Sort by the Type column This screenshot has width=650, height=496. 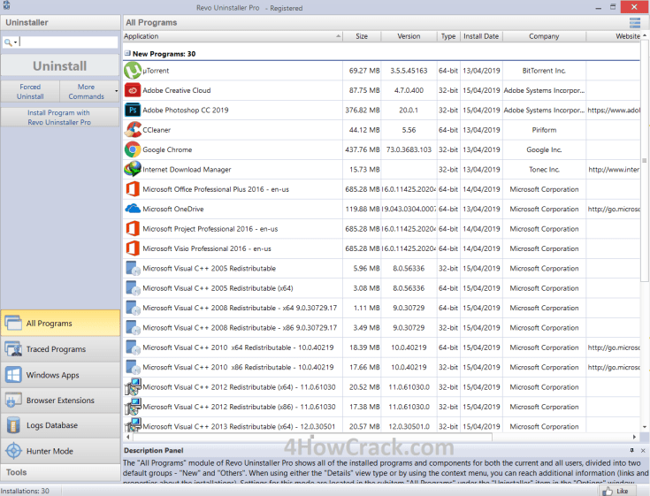448,36
